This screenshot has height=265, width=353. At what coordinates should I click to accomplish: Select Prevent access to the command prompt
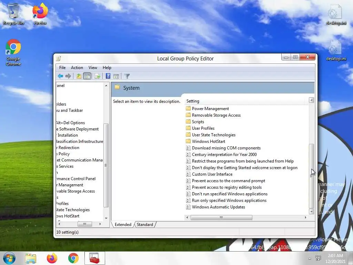[225, 180]
